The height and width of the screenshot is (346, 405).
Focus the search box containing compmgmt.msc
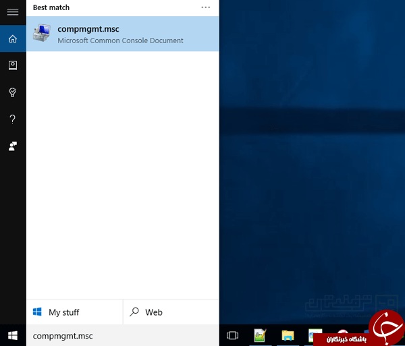[x=123, y=336]
